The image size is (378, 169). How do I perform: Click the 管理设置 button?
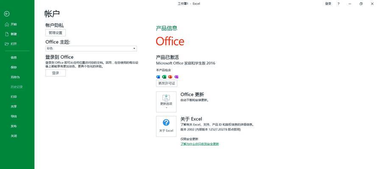pyautogui.click(x=56, y=33)
